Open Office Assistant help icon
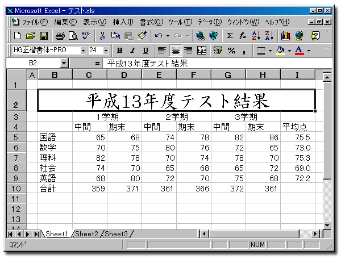 [x=315, y=36]
